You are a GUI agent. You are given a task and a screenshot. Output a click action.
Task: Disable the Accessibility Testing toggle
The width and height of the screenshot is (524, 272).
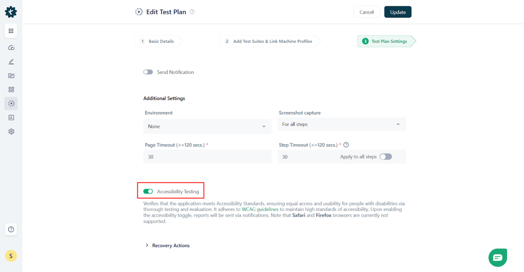click(148, 191)
